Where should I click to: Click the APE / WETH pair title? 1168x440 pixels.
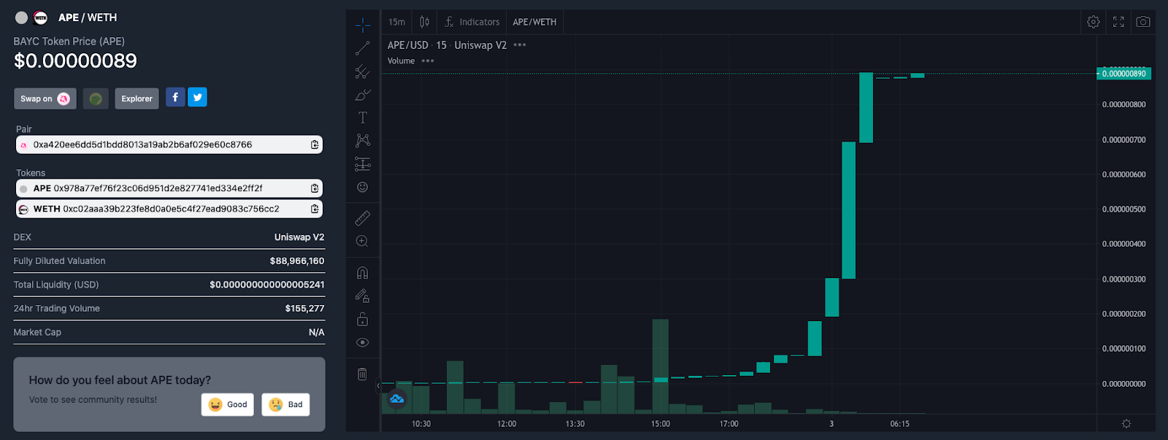88,18
